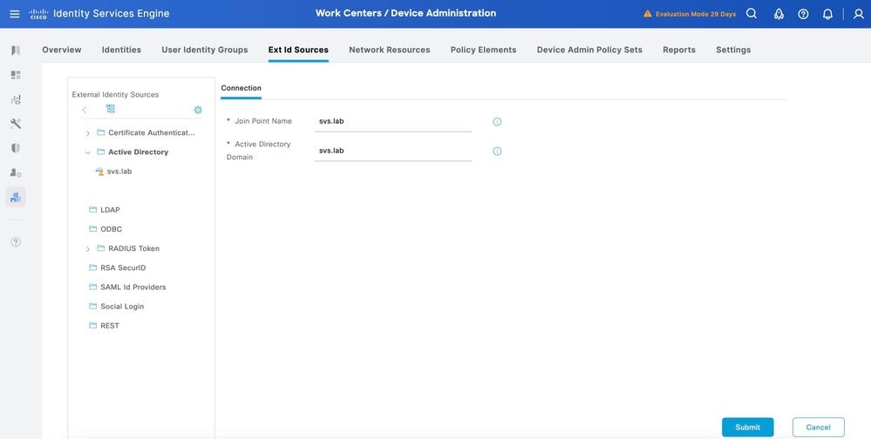Click info icon next to Join Point Name
The height and width of the screenshot is (439, 871).
497,122
